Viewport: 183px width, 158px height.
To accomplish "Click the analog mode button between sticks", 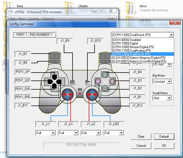I will coord(80,89).
